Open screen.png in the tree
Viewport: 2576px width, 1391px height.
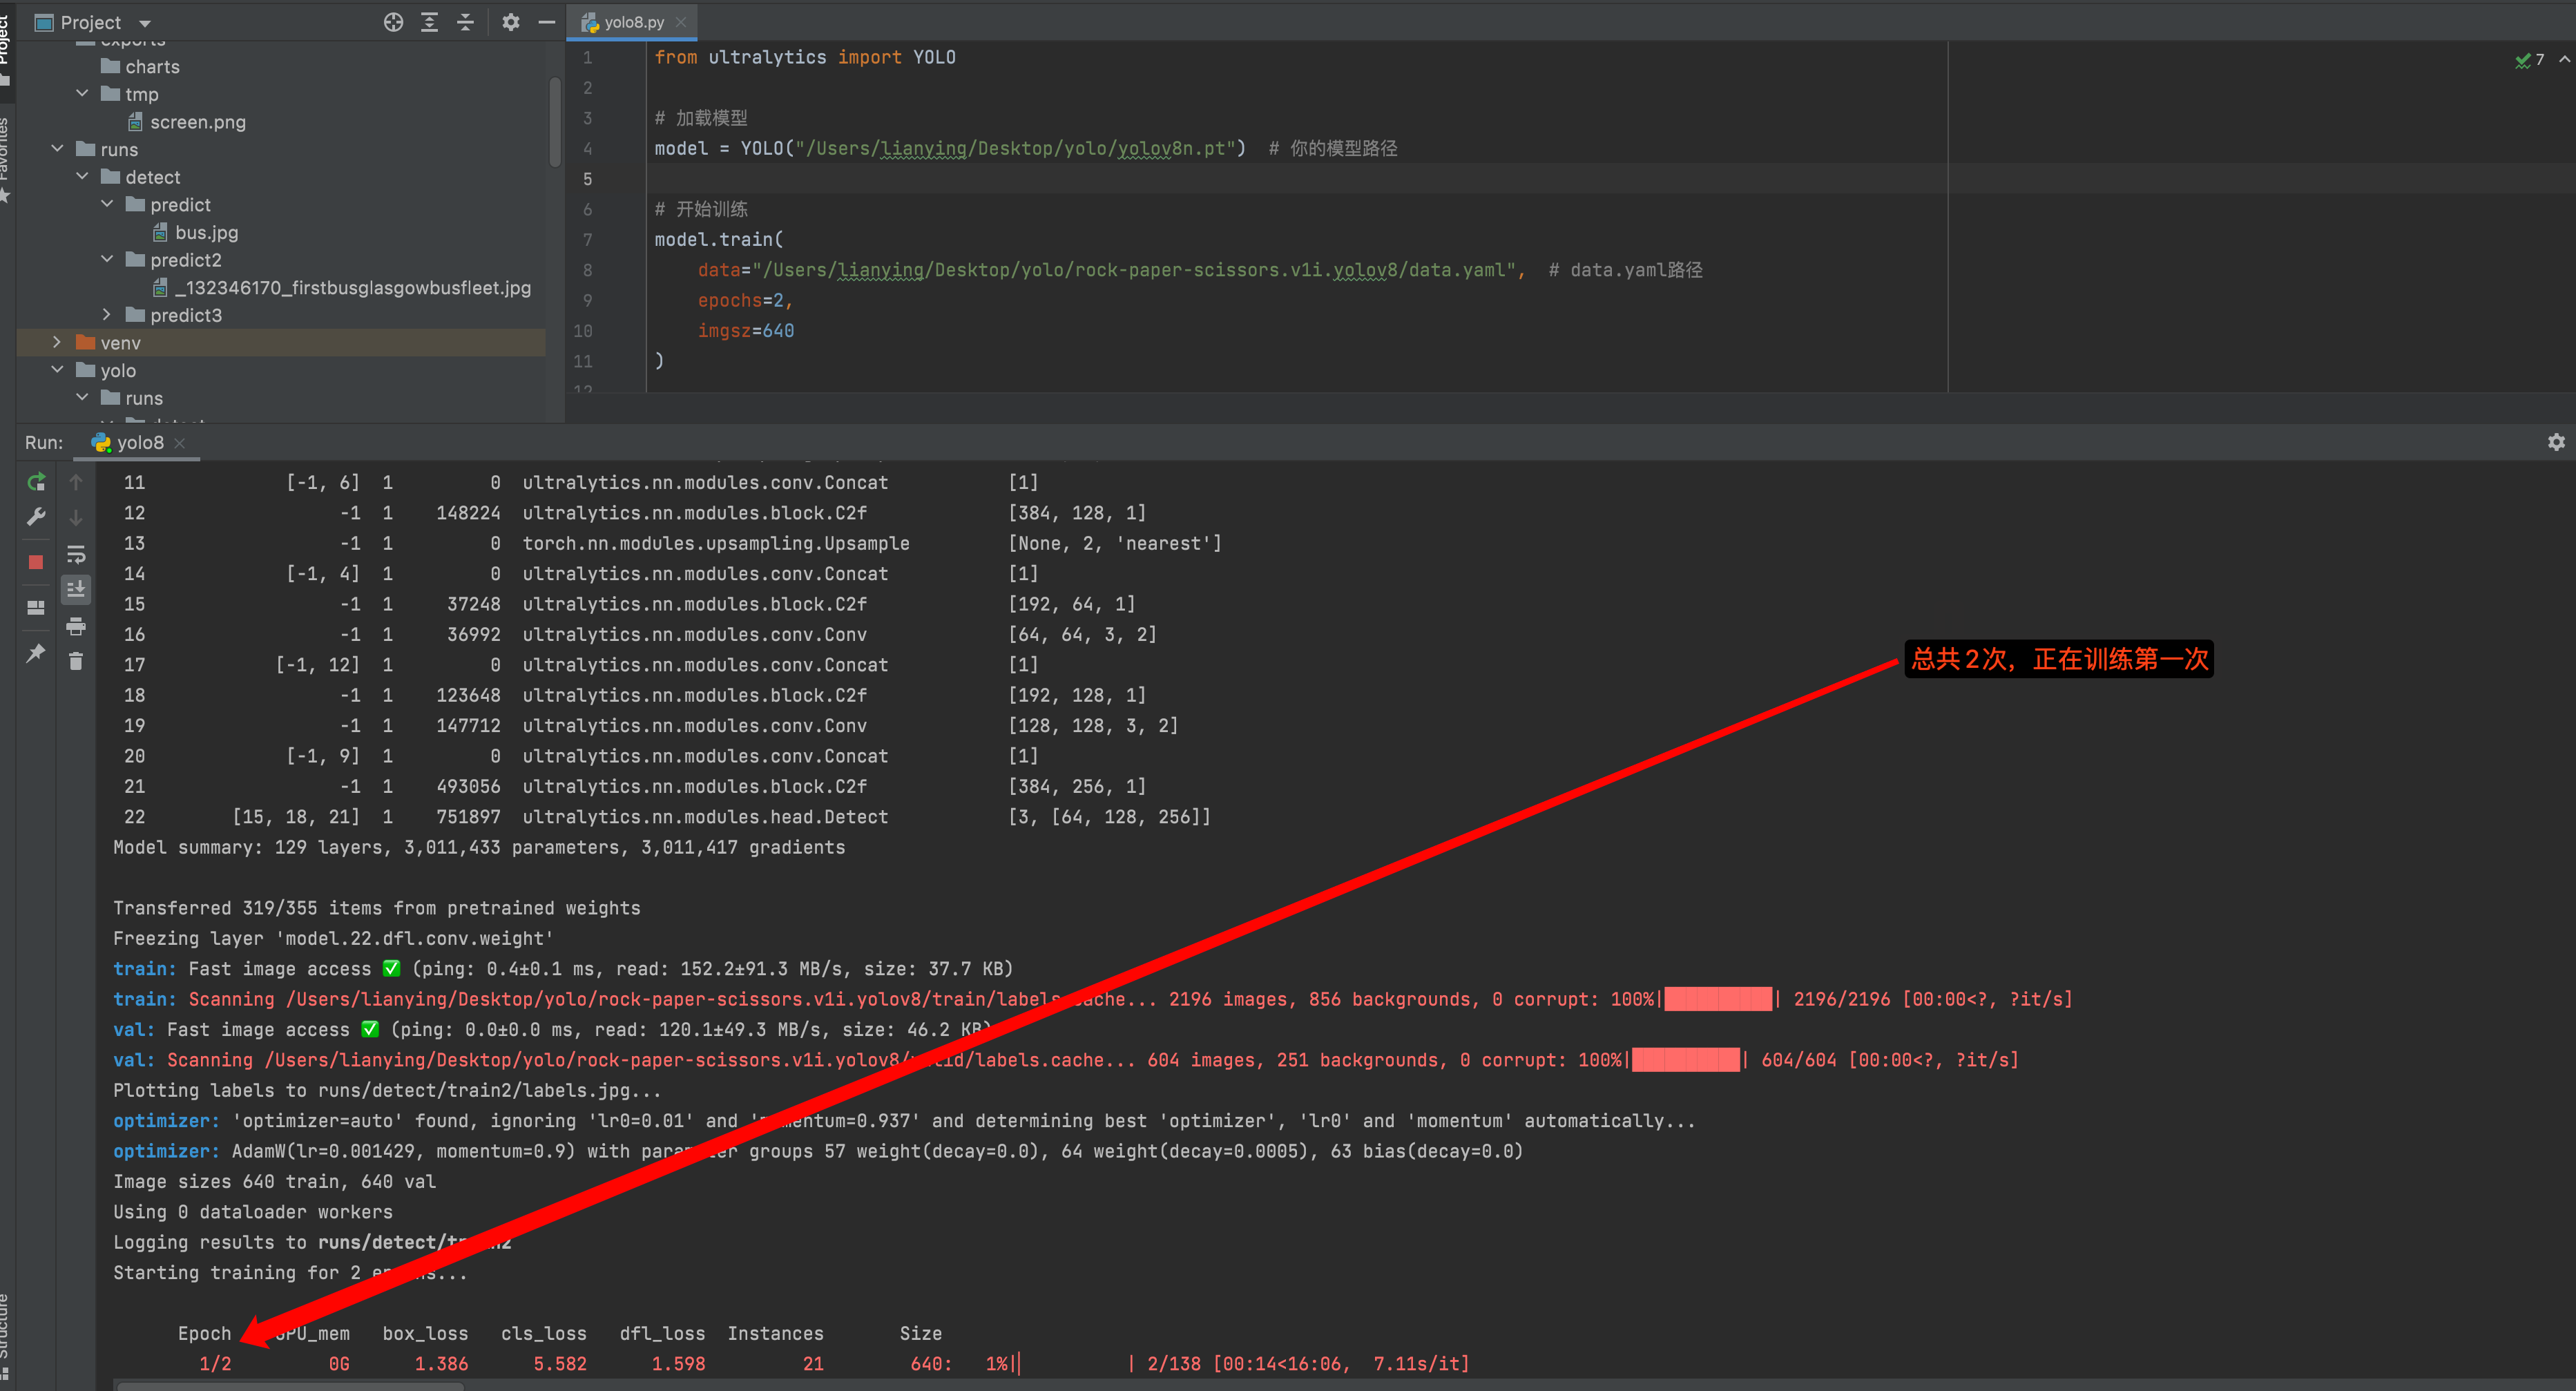pos(197,122)
